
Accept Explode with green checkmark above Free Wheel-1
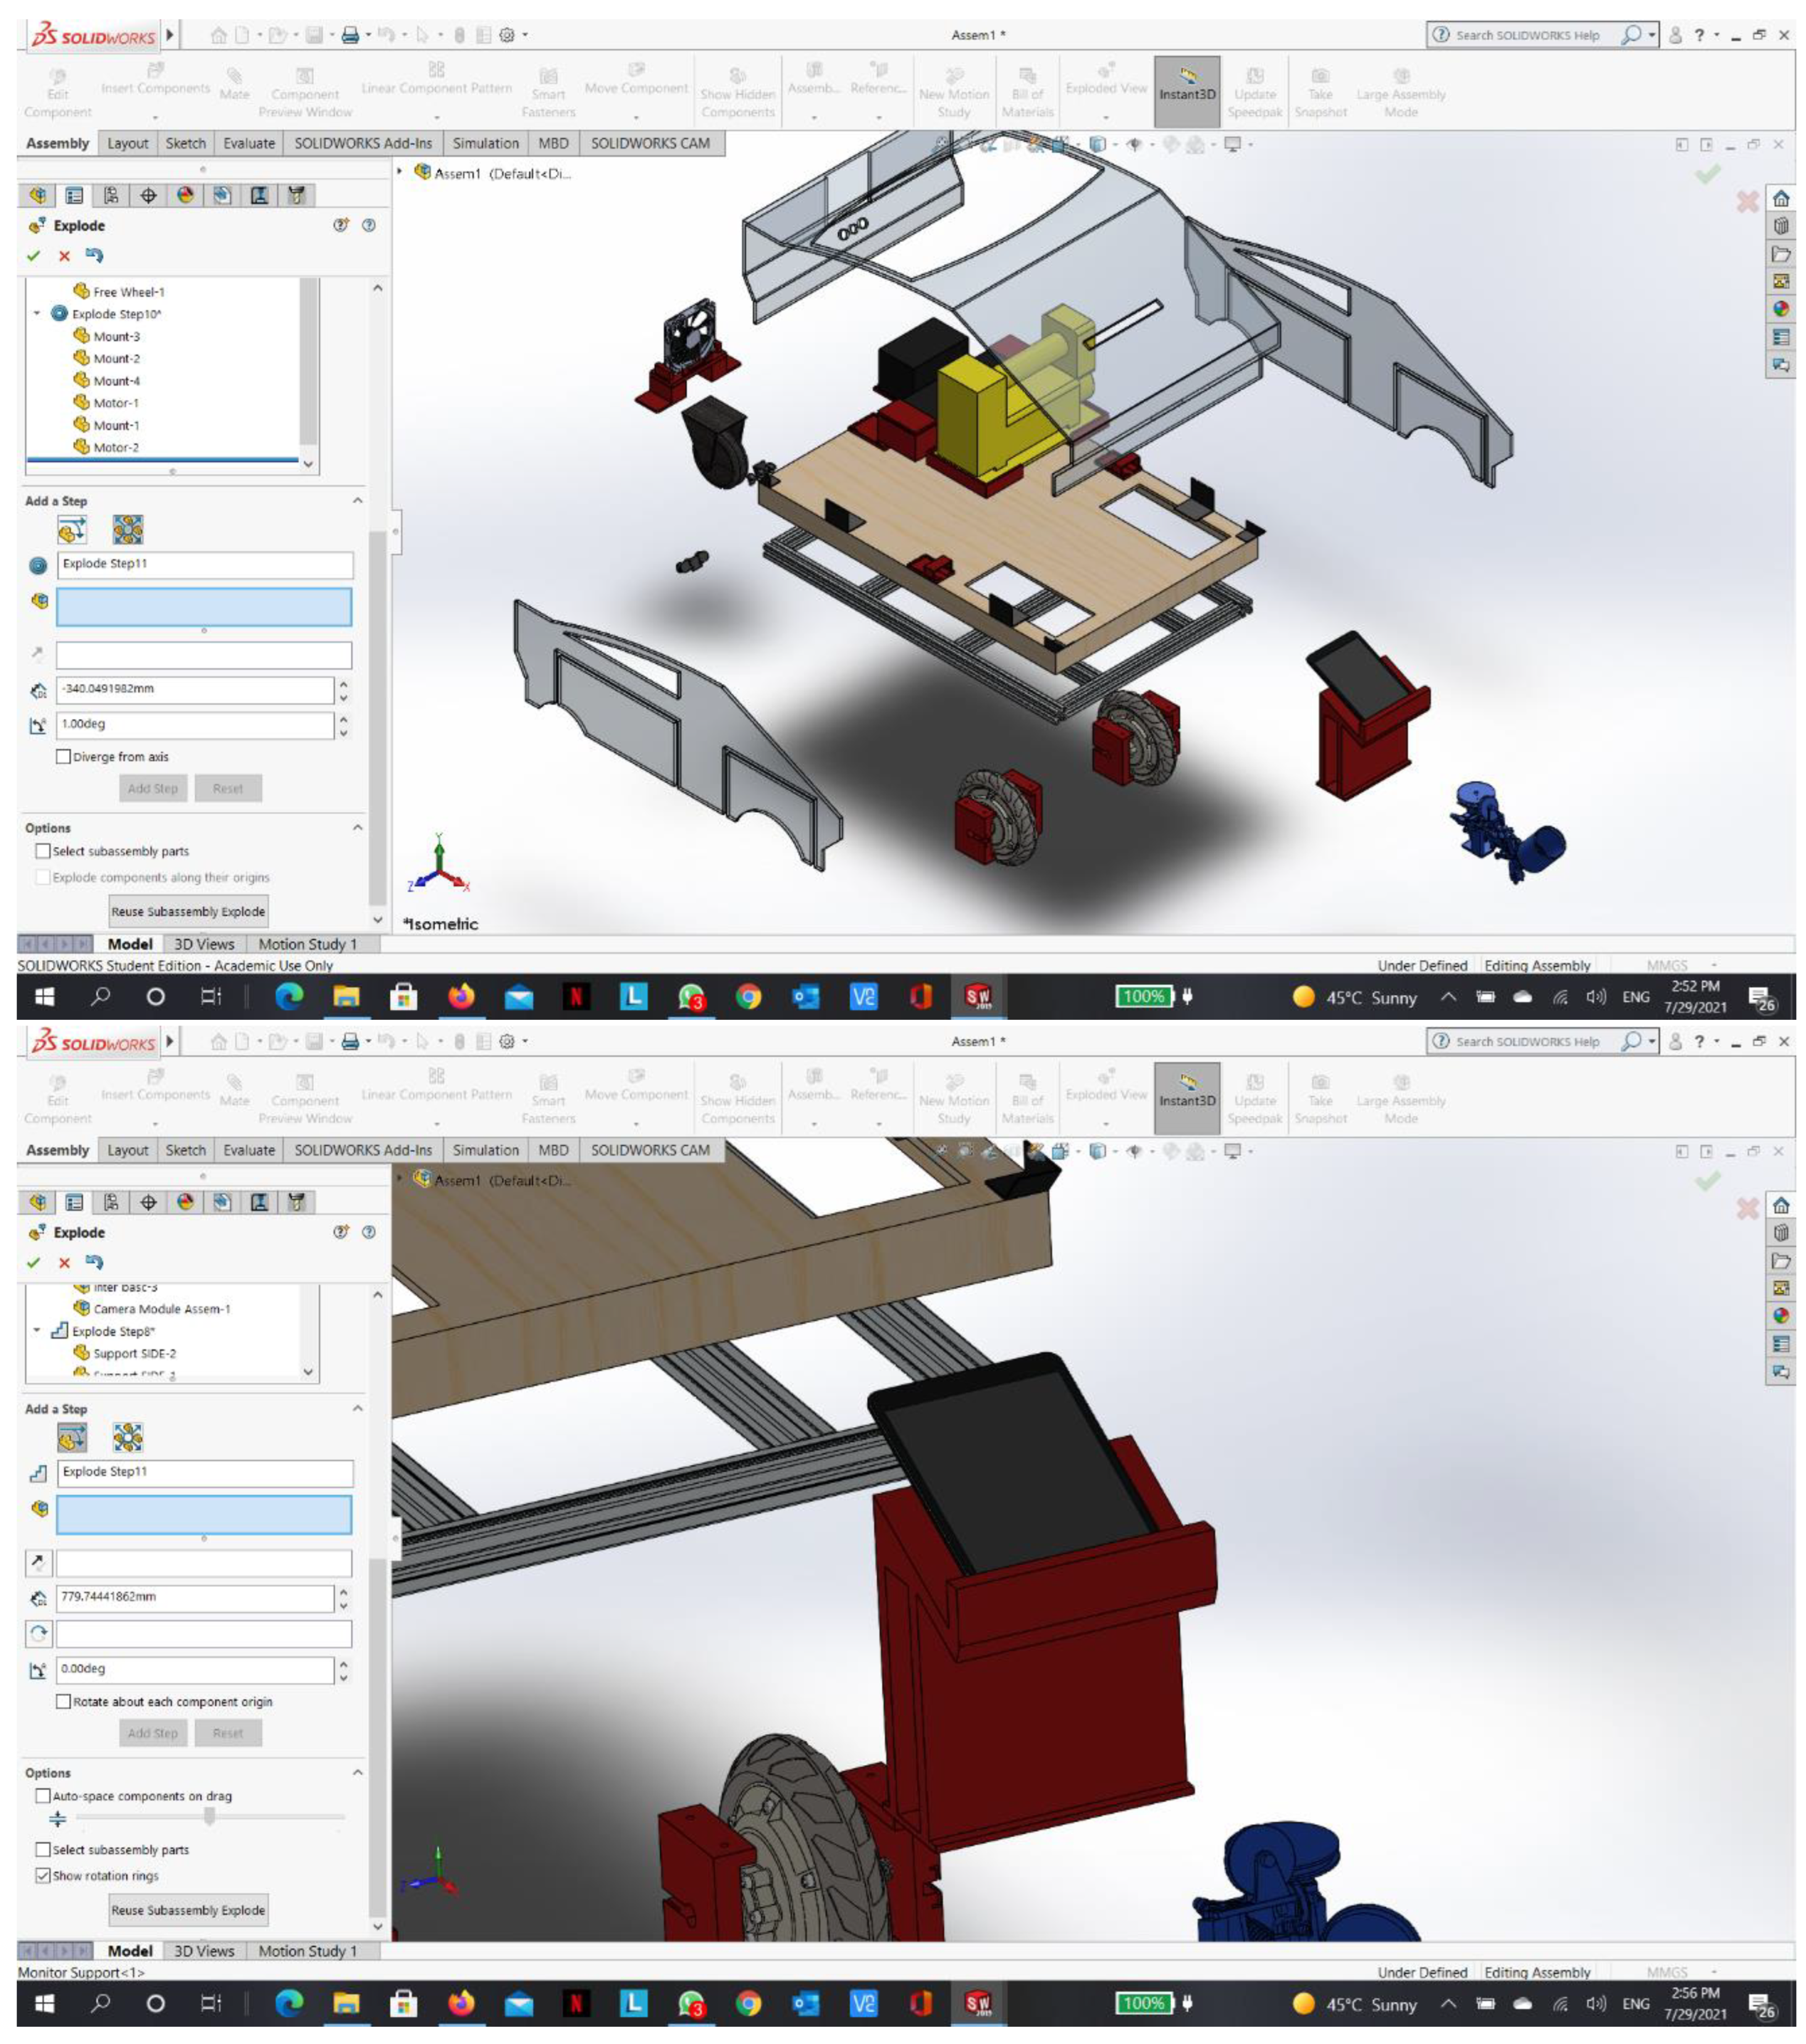34,256
